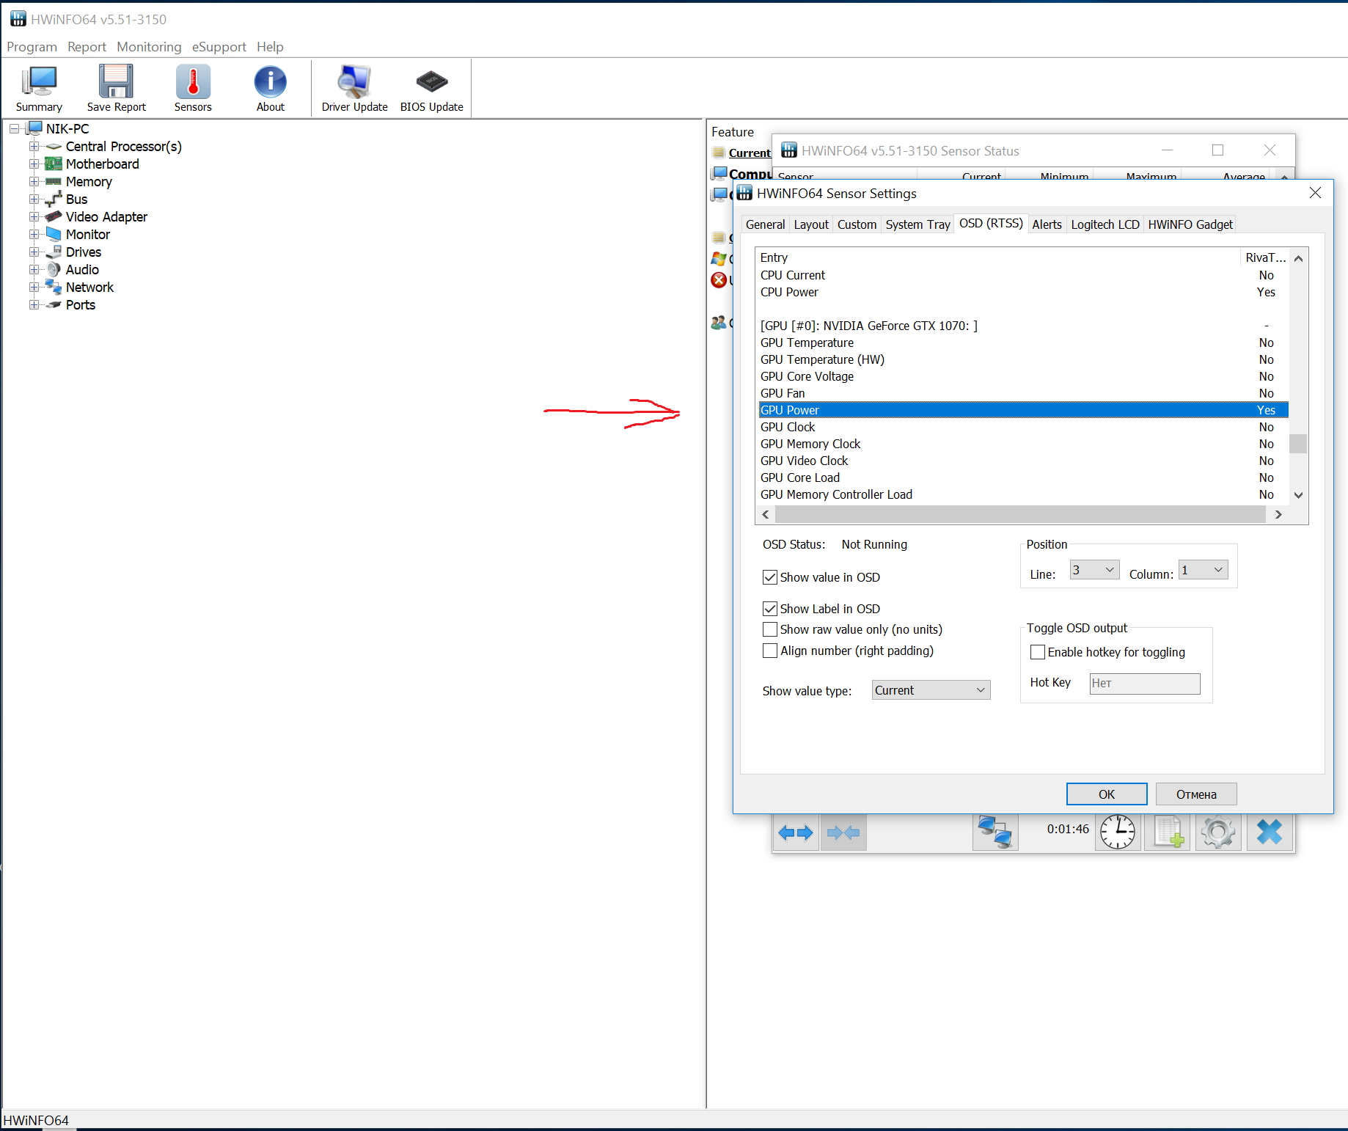This screenshot has width=1348, height=1131.
Task: Click the Audio speaker icon
Action: coord(54,269)
